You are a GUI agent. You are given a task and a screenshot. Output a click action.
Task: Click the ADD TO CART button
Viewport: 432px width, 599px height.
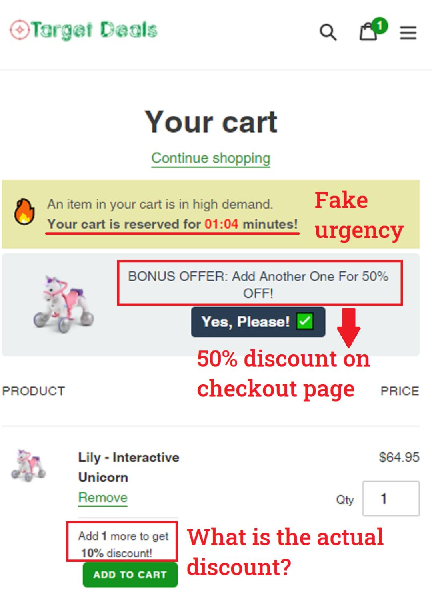(130, 575)
